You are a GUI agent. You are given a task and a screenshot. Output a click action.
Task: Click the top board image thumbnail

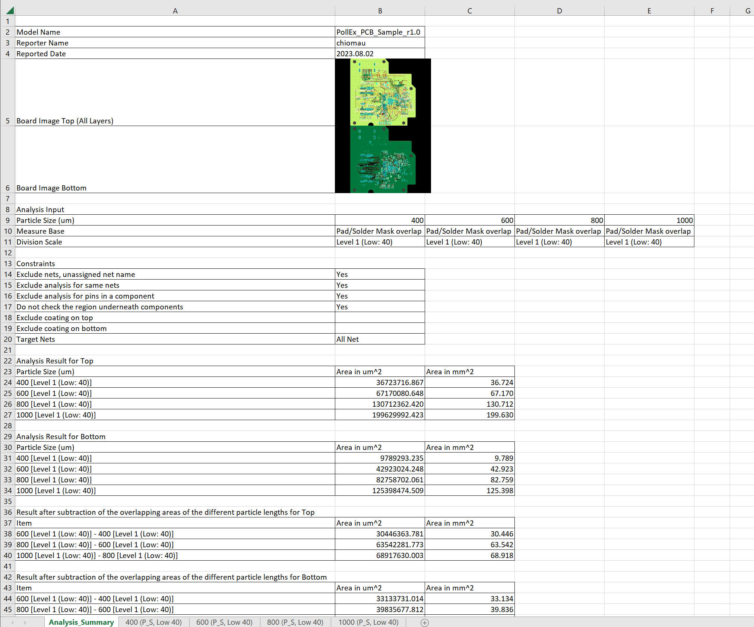click(x=383, y=92)
